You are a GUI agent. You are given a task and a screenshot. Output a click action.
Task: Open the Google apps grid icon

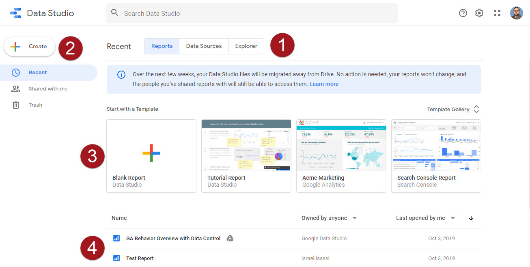click(x=497, y=13)
